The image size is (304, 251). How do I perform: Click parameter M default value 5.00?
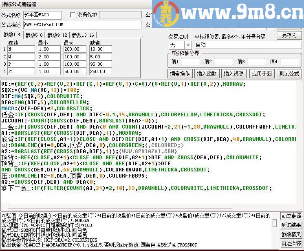101,57
